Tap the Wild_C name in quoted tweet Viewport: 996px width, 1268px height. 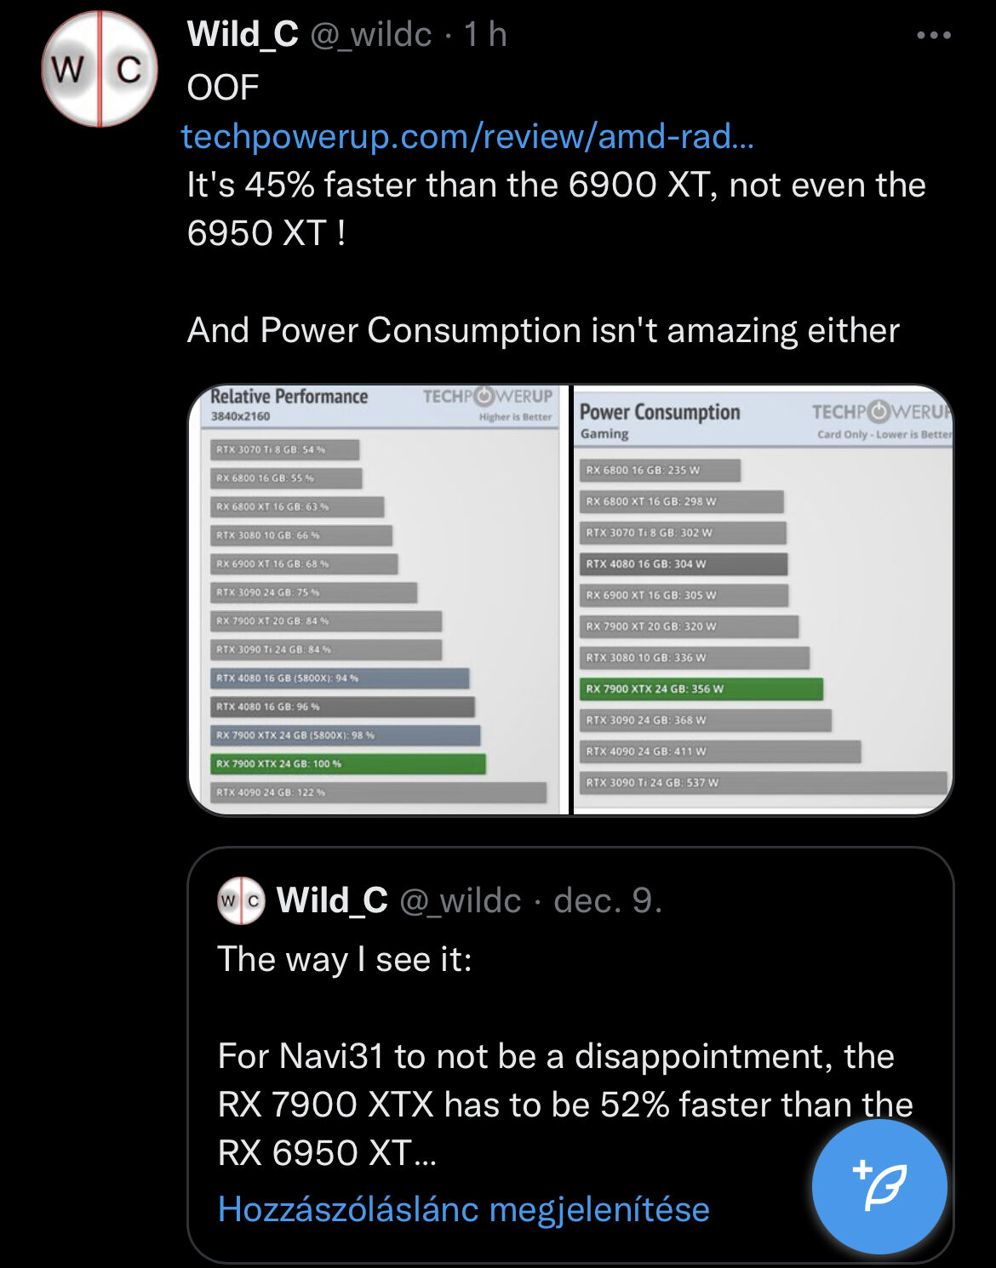click(332, 900)
